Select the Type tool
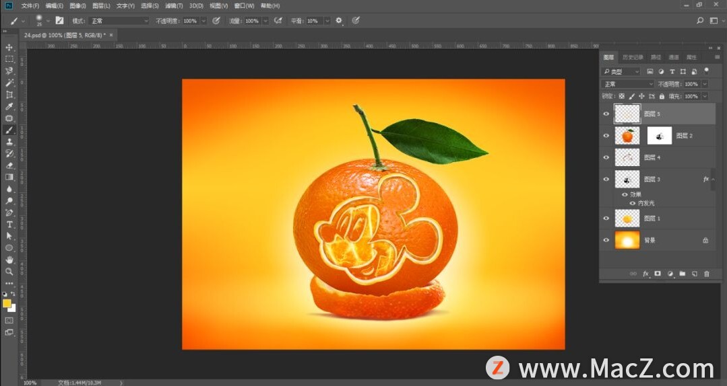 [9, 225]
